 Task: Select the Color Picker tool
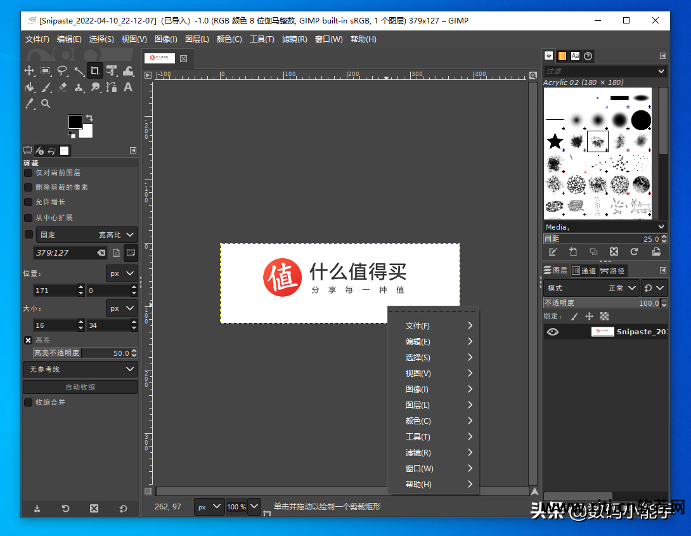[x=29, y=103]
